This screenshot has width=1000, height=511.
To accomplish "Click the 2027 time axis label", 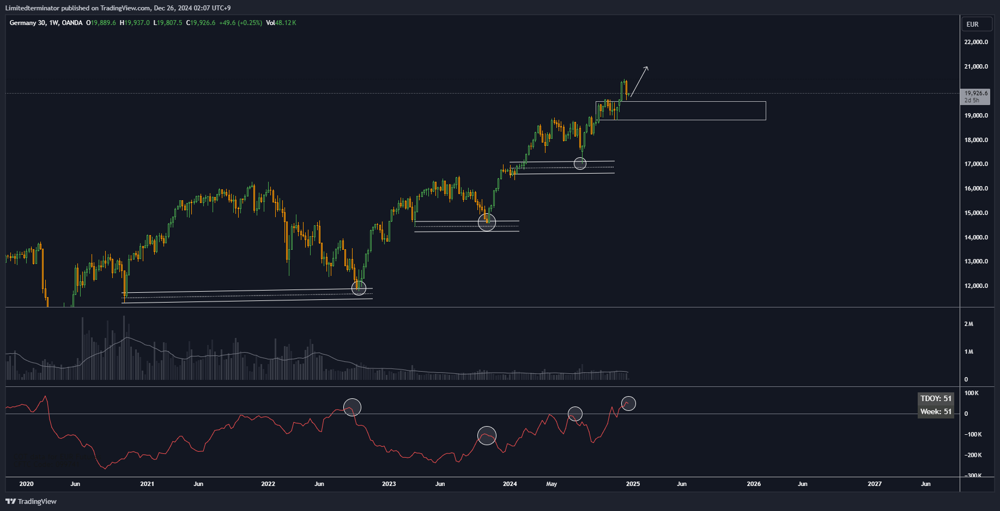I will tap(875, 484).
